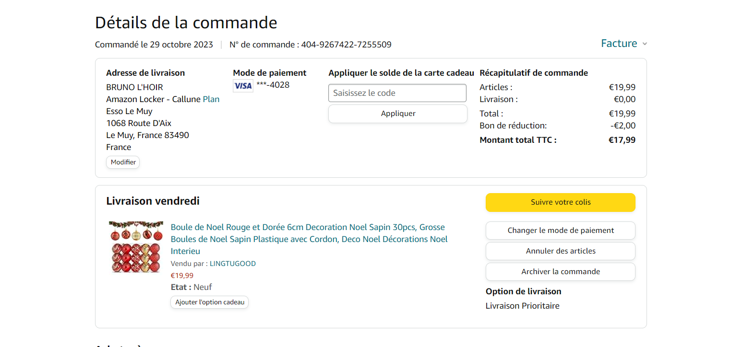Visit the LINGTUGOOD seller link
Image resolution: width=743 pixels, height=347 pixels.
click(x=233, y=264)
